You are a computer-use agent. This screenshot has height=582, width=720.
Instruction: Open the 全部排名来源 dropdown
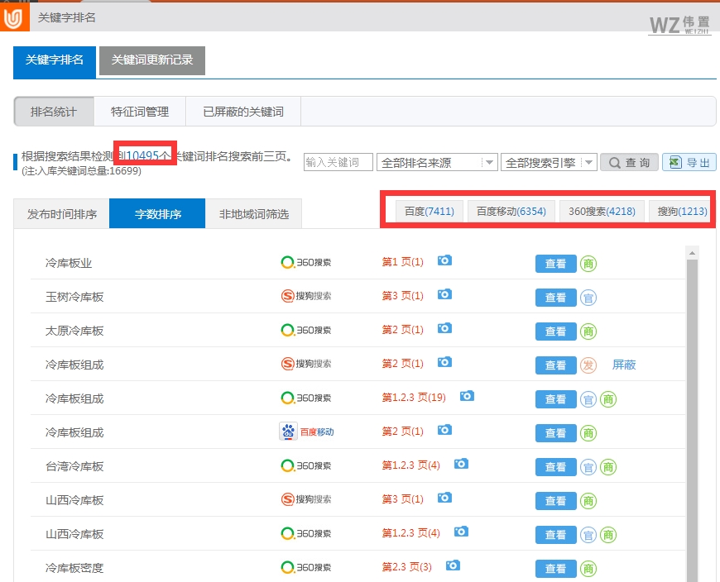(x=437, y=162)
